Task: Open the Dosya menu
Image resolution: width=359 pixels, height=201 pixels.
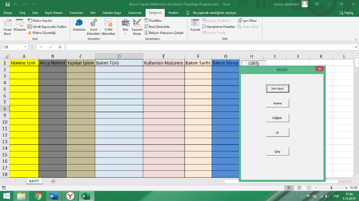Action: point(8,13)
